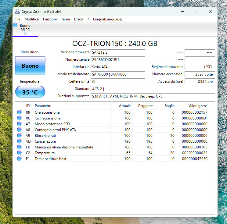Click status orb for Temperatura C2 row
The width and height of the screenshot is (227, 224).
coord(19,153)
